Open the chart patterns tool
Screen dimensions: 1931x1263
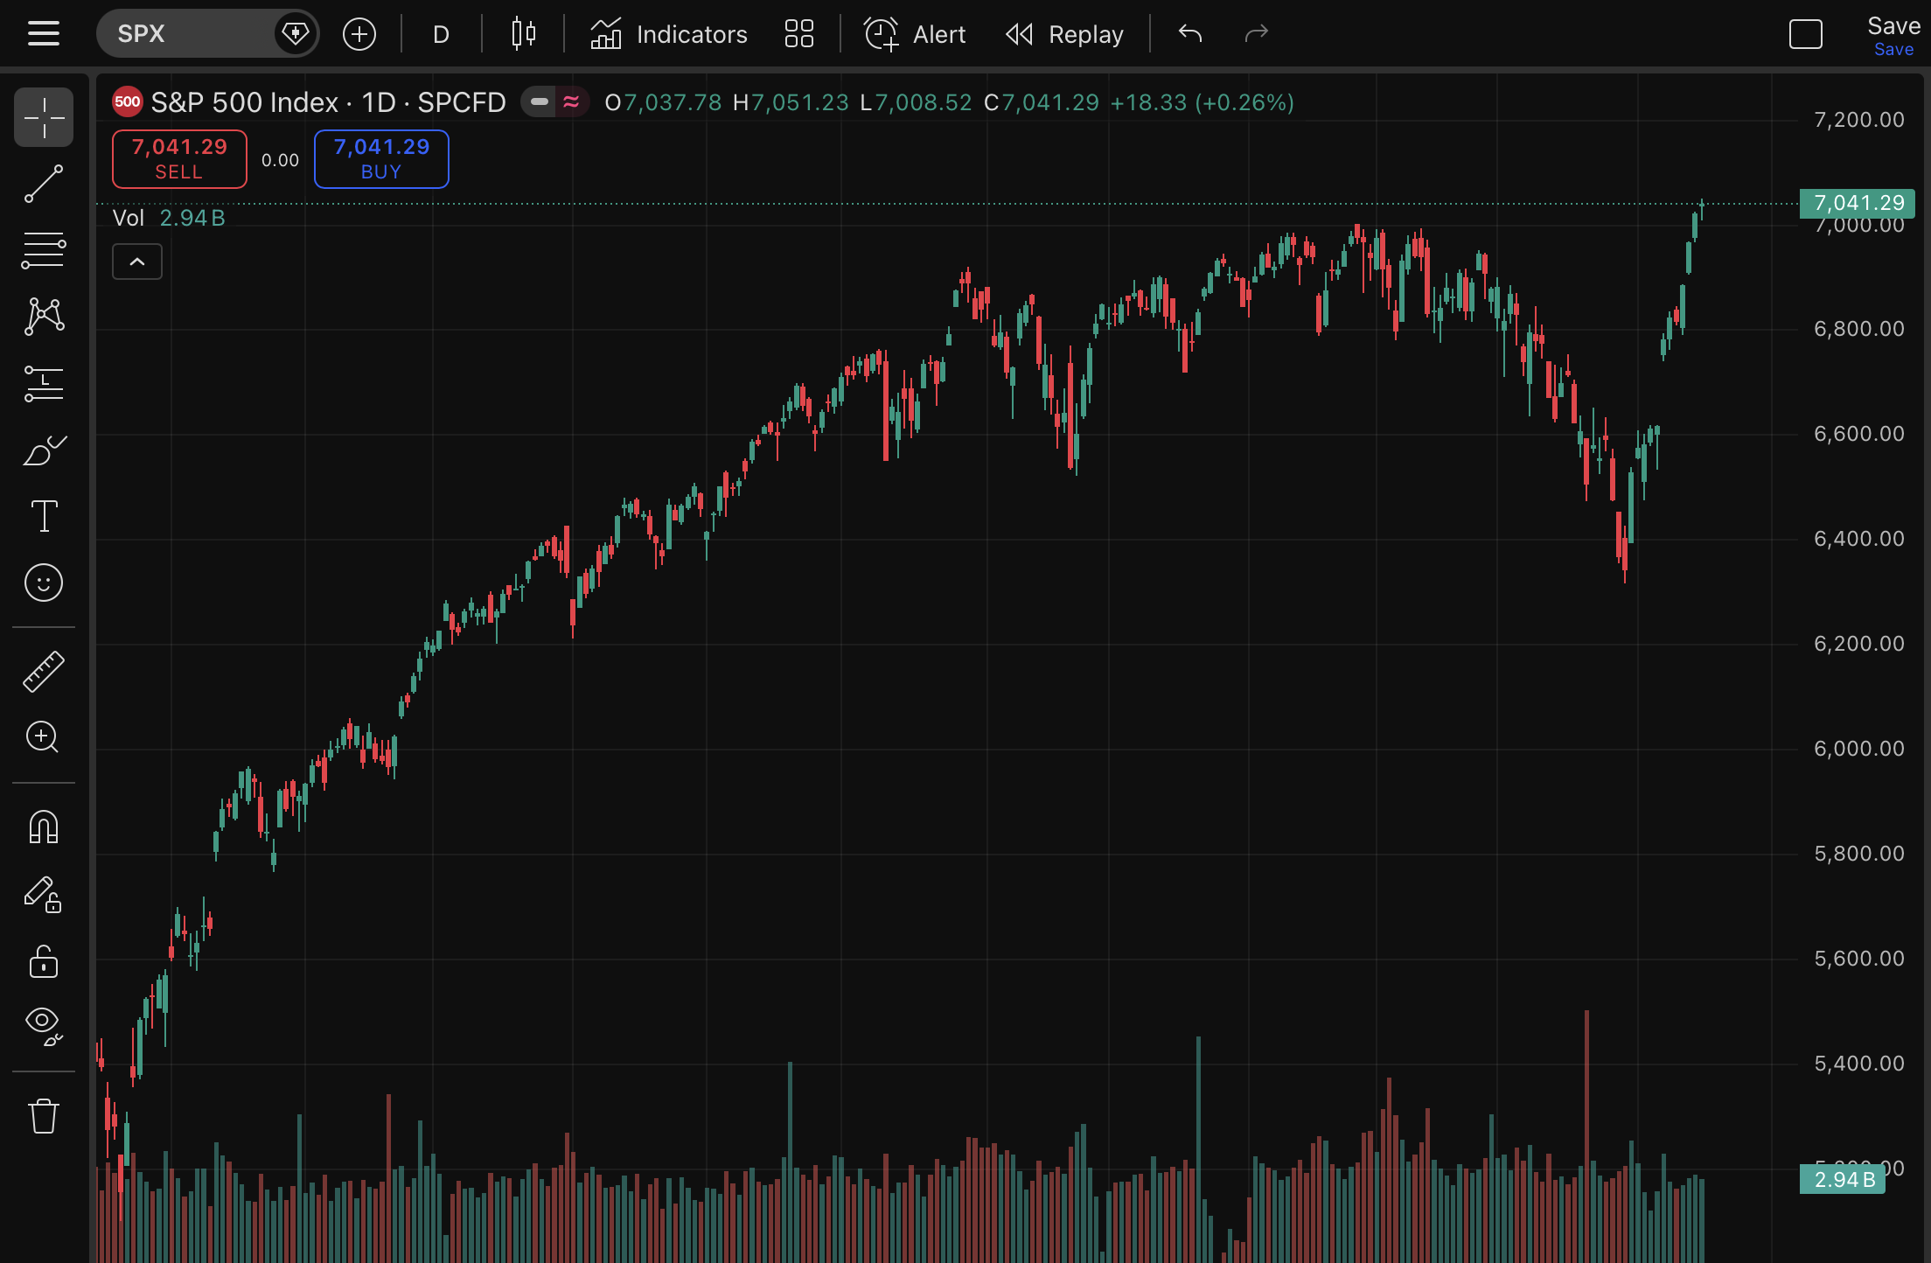tap(44, 317)
